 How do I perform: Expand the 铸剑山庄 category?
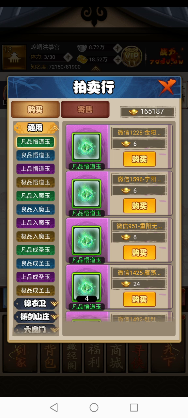coord(36,316)
